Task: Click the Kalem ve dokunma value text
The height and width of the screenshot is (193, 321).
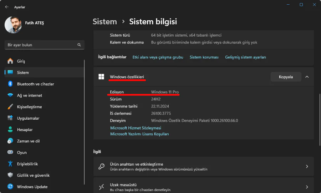Action: click(x=204, y=42)
